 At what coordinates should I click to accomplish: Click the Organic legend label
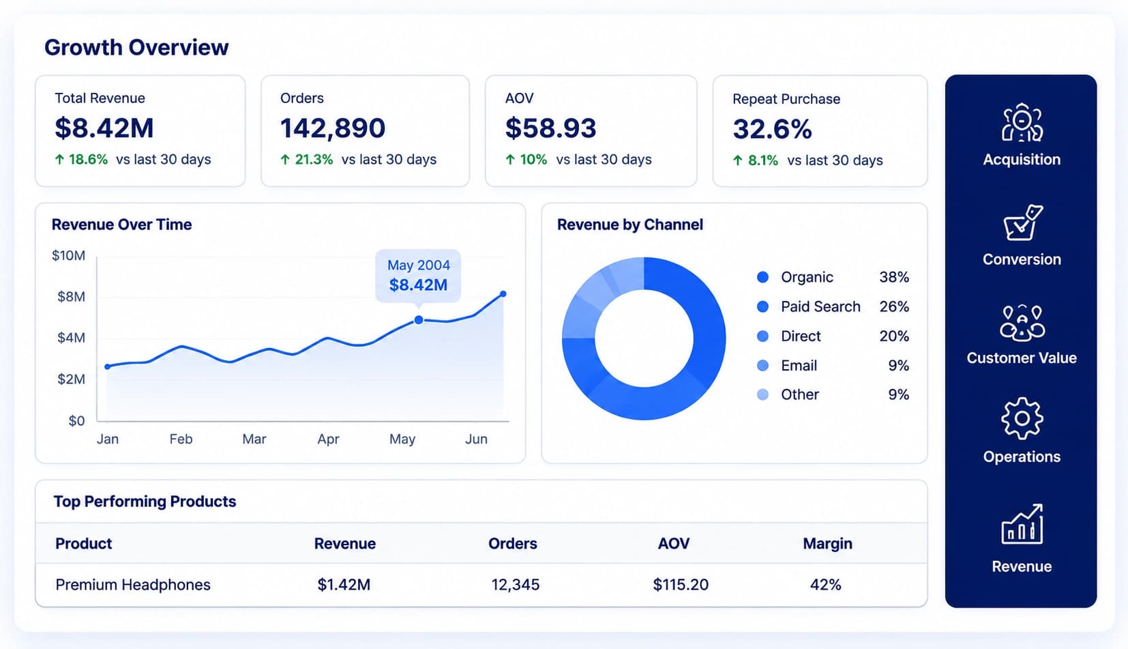(x=807, y=277)
